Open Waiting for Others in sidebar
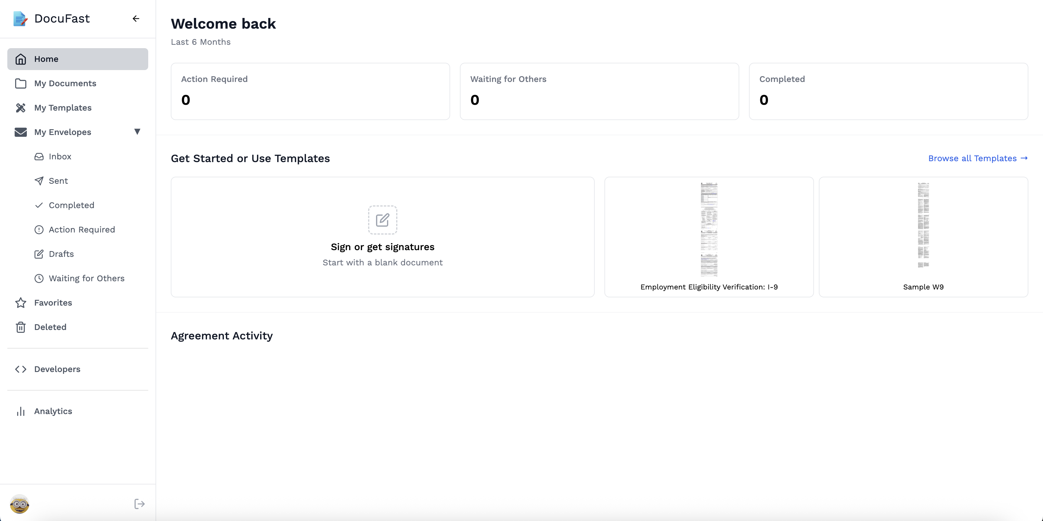Viewport: 1043px width, 521px height. click(86, 278)
